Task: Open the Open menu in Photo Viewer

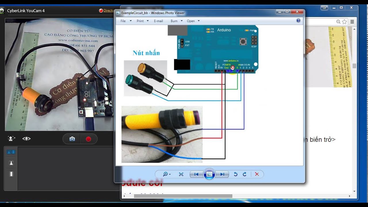Action: 191,21
